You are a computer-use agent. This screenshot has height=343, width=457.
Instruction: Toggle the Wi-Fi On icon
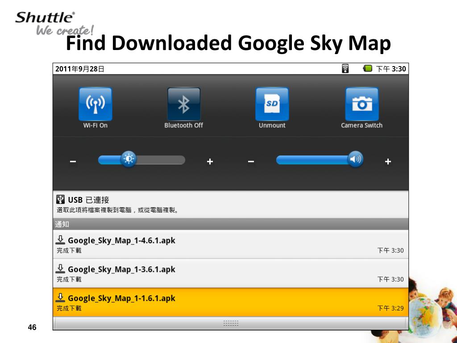(96, 104)
